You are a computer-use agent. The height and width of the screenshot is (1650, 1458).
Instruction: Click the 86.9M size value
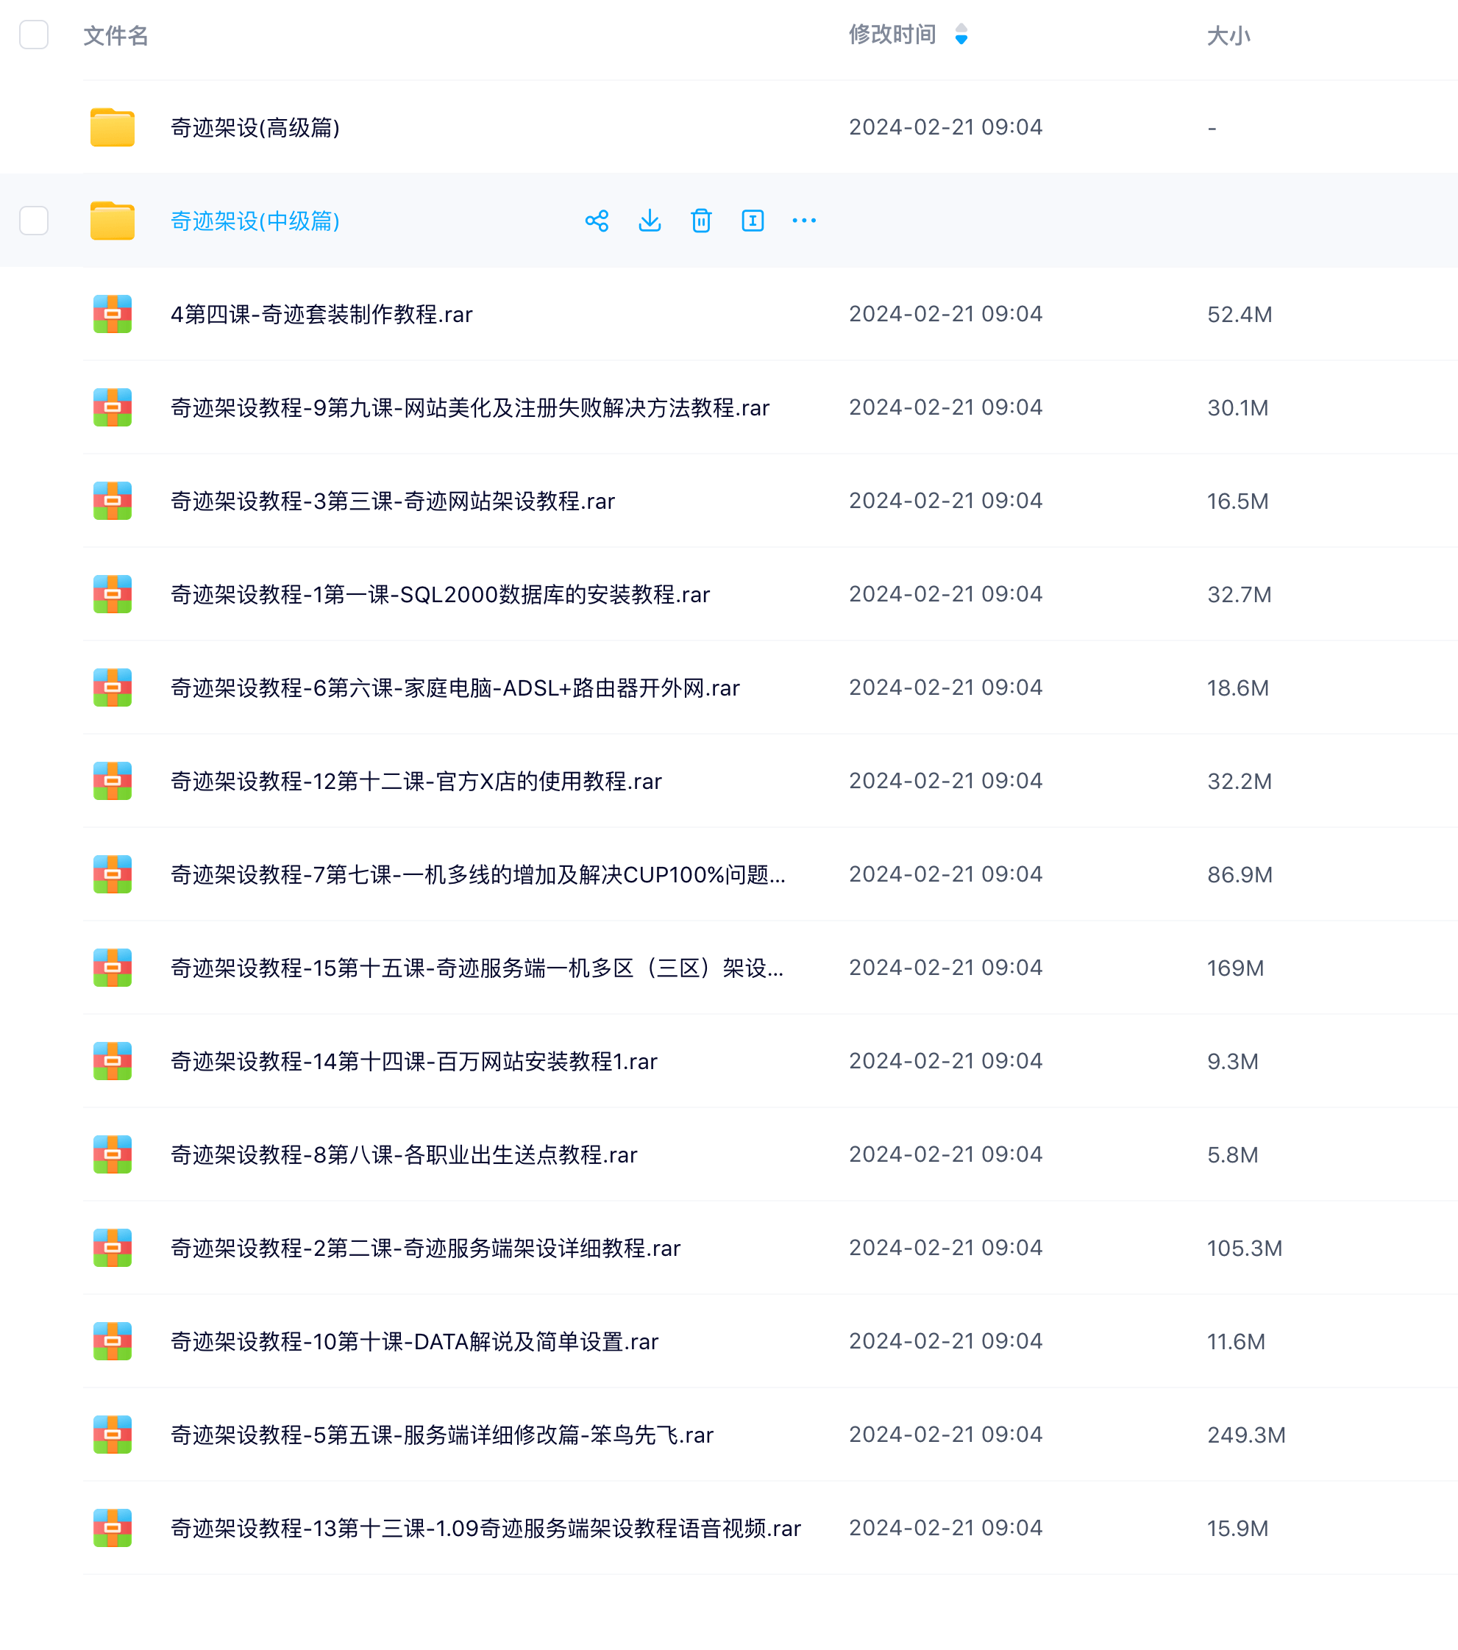click(x=1239, y=874)
